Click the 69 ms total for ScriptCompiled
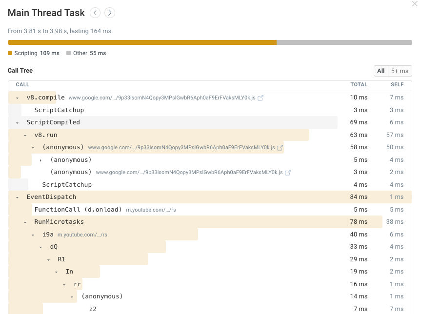The height and width of the screenshot is (314, 421). click(359, 122)
